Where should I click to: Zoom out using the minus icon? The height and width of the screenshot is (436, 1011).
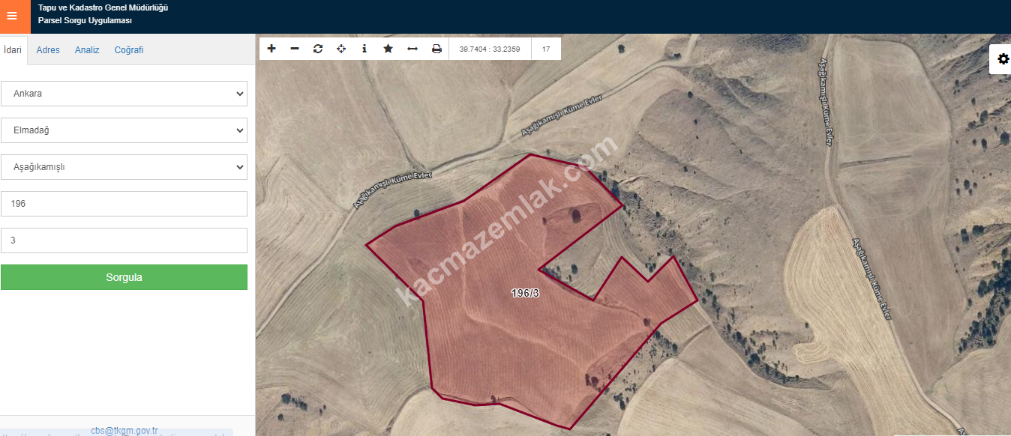(295, 49)
